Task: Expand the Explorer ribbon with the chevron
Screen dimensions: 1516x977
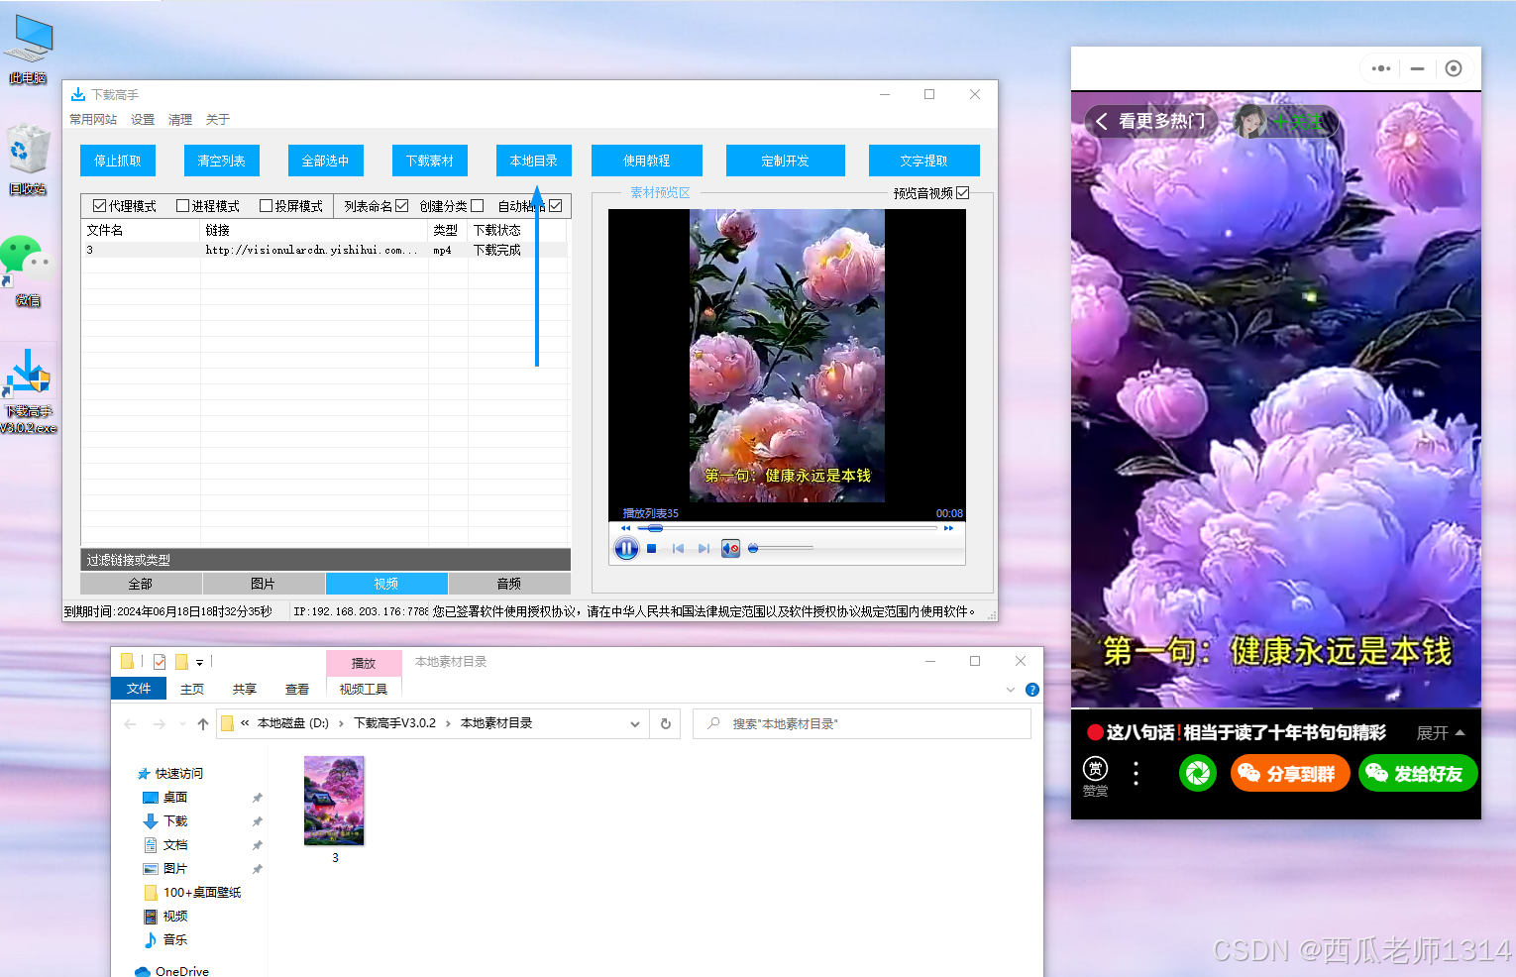Action: pyautogui.click(x=1011, y=690)
